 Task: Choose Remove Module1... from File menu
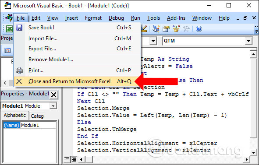coord(77,60)
